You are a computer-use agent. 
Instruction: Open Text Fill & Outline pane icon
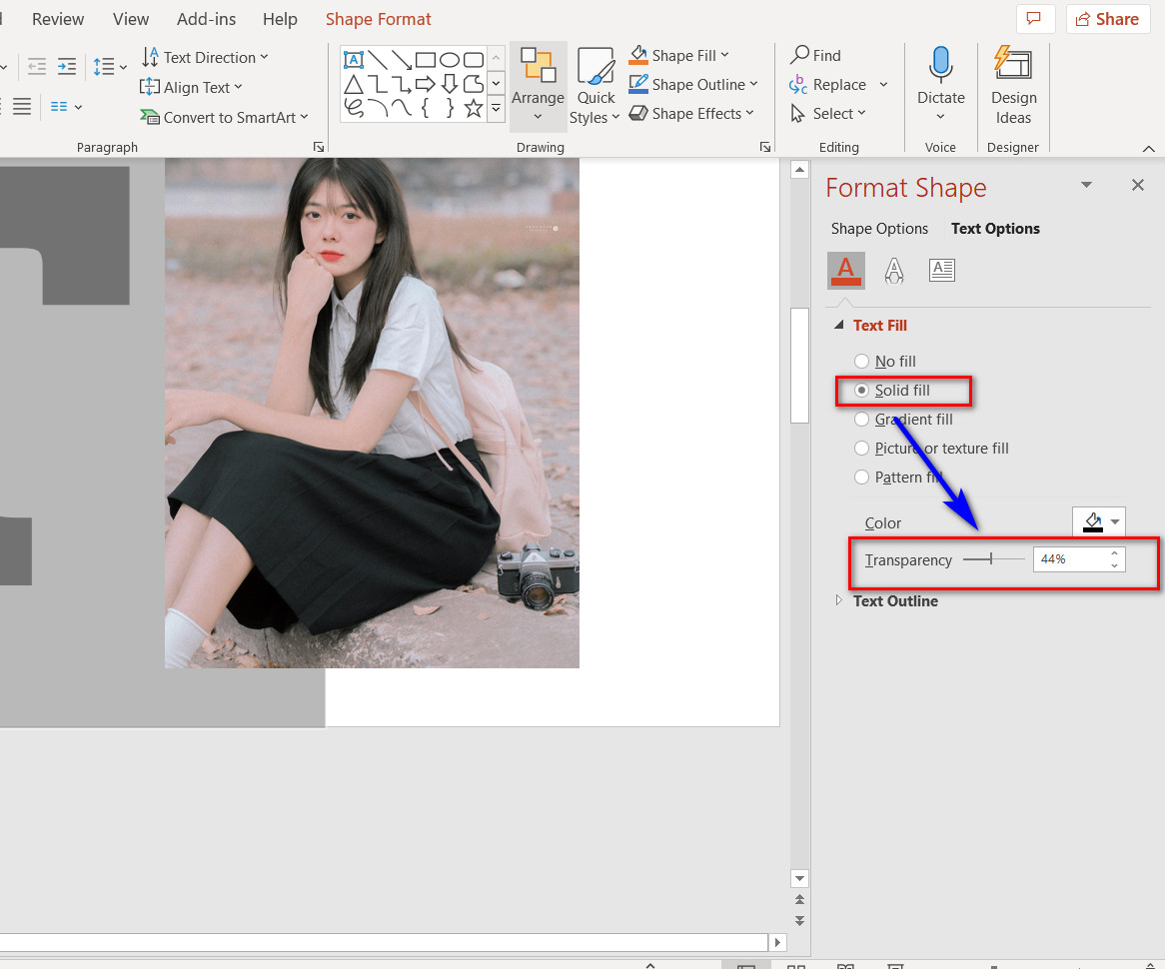click(845, 271)
